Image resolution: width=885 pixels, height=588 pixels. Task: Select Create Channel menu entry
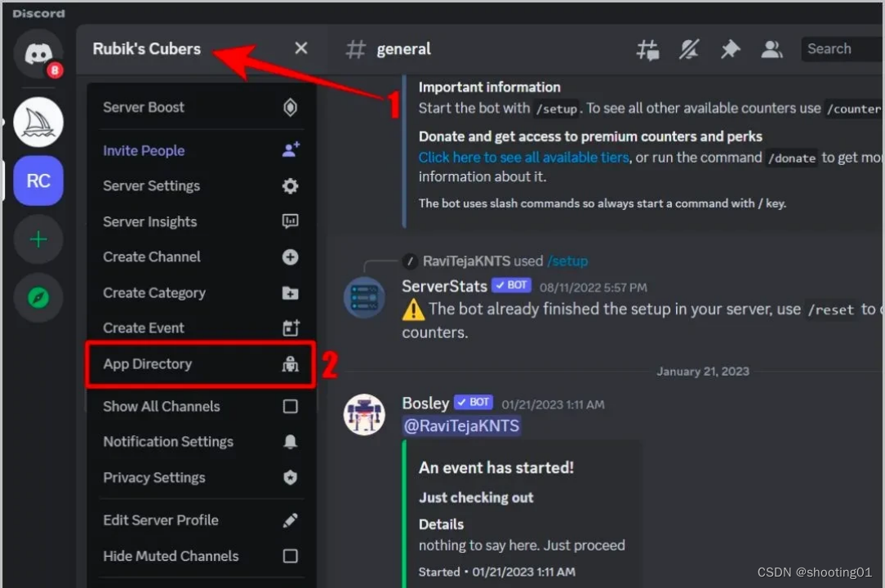point(201,257)
